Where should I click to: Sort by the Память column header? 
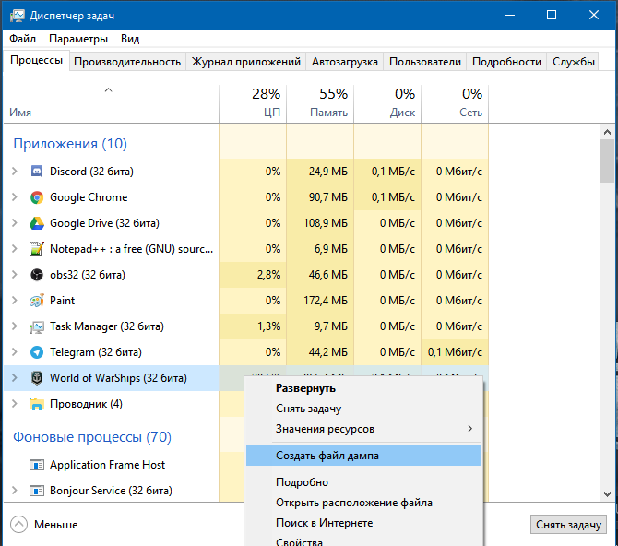coord(320,103)
